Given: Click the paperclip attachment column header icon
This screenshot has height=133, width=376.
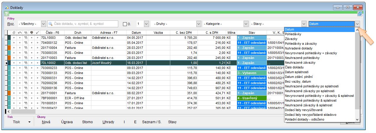Looking at the screenshot, I should (x=14, y=33).
